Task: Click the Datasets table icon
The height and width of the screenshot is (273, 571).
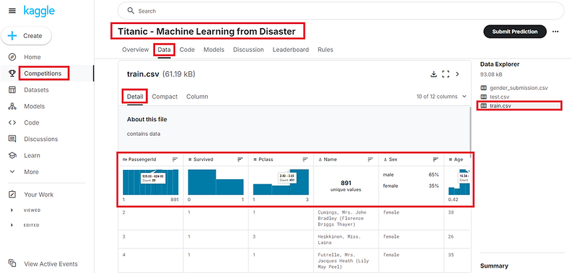Action: tap(13, 90)
